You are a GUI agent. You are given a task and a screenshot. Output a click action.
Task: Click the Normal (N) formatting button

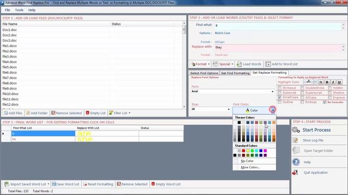321,82
